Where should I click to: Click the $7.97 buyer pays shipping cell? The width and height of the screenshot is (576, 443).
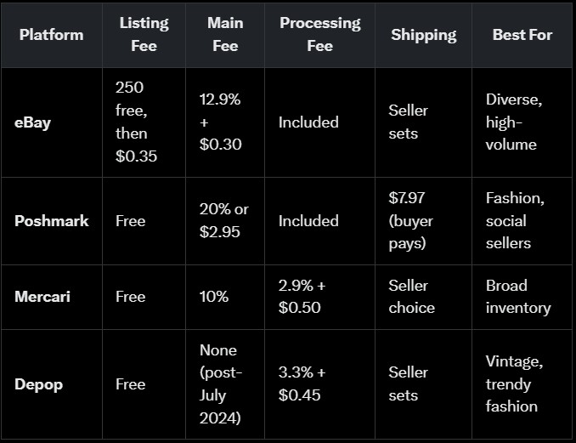coord(410,221)
